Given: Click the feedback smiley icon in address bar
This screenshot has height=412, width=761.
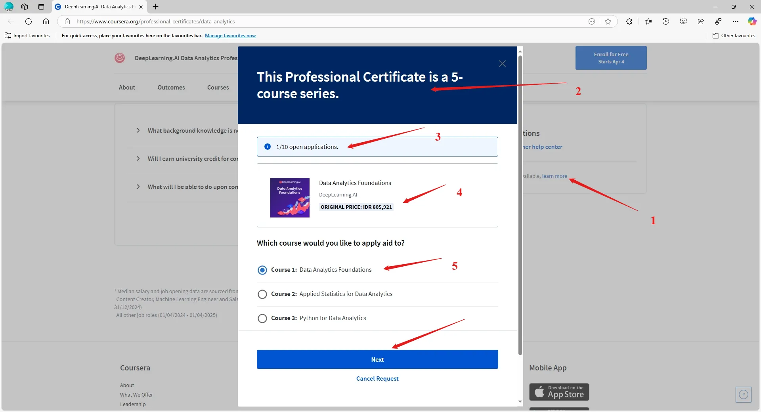Looking at the screenshot, I should (x=592, y=21).
